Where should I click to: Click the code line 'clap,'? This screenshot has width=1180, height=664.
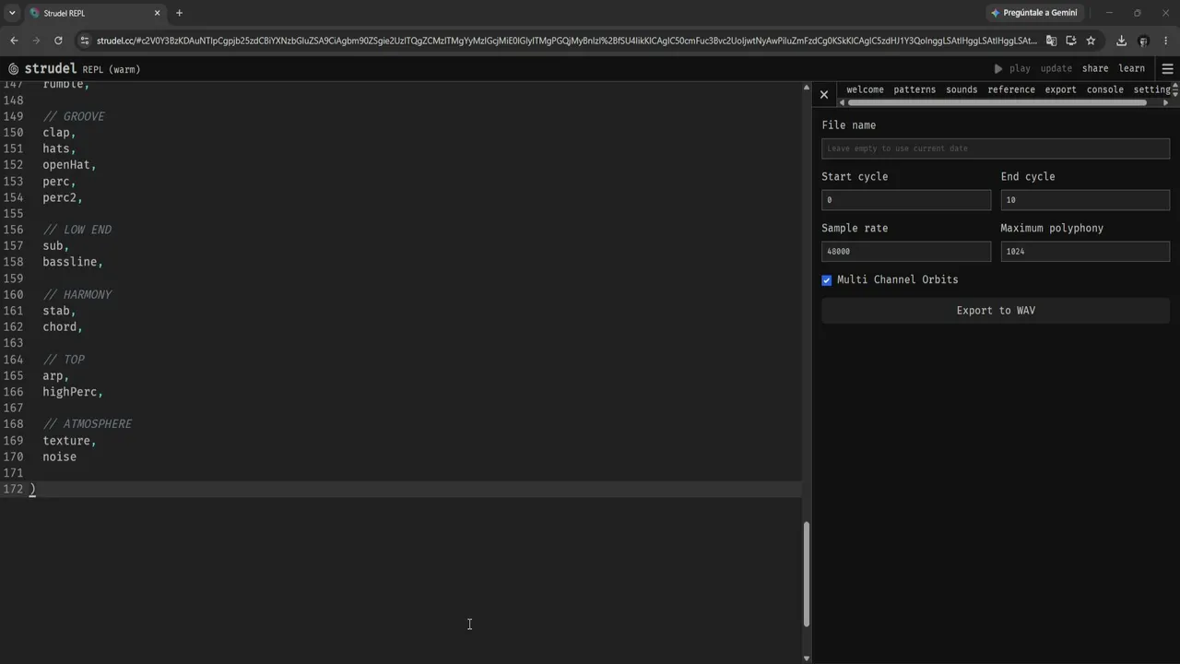click(58, 133)
